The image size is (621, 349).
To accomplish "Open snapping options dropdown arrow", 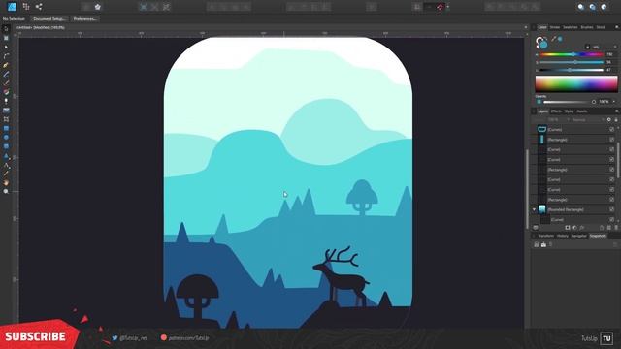I will (x=448, y=7).
